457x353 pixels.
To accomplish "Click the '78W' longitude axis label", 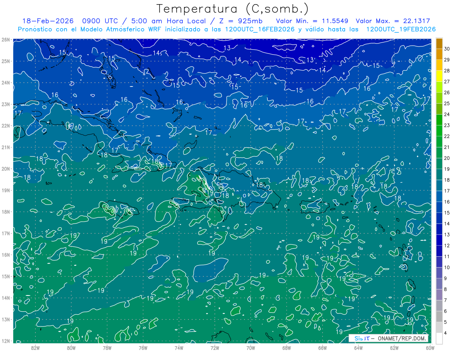I will tap(107, 348).
